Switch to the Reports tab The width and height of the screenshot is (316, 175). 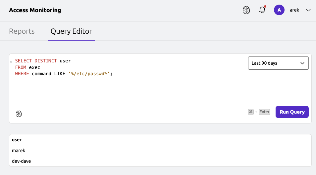click(22, 31)
